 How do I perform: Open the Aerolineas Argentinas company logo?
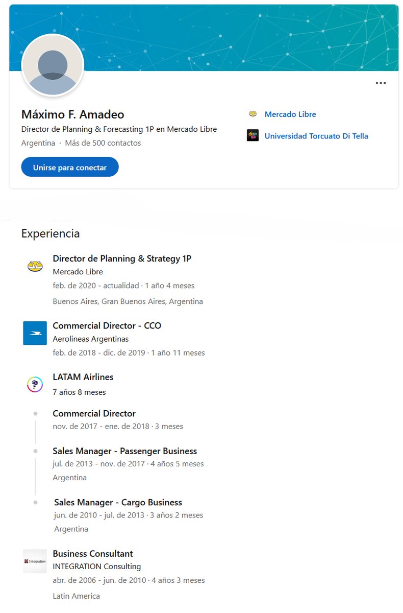tap(35, 333)
